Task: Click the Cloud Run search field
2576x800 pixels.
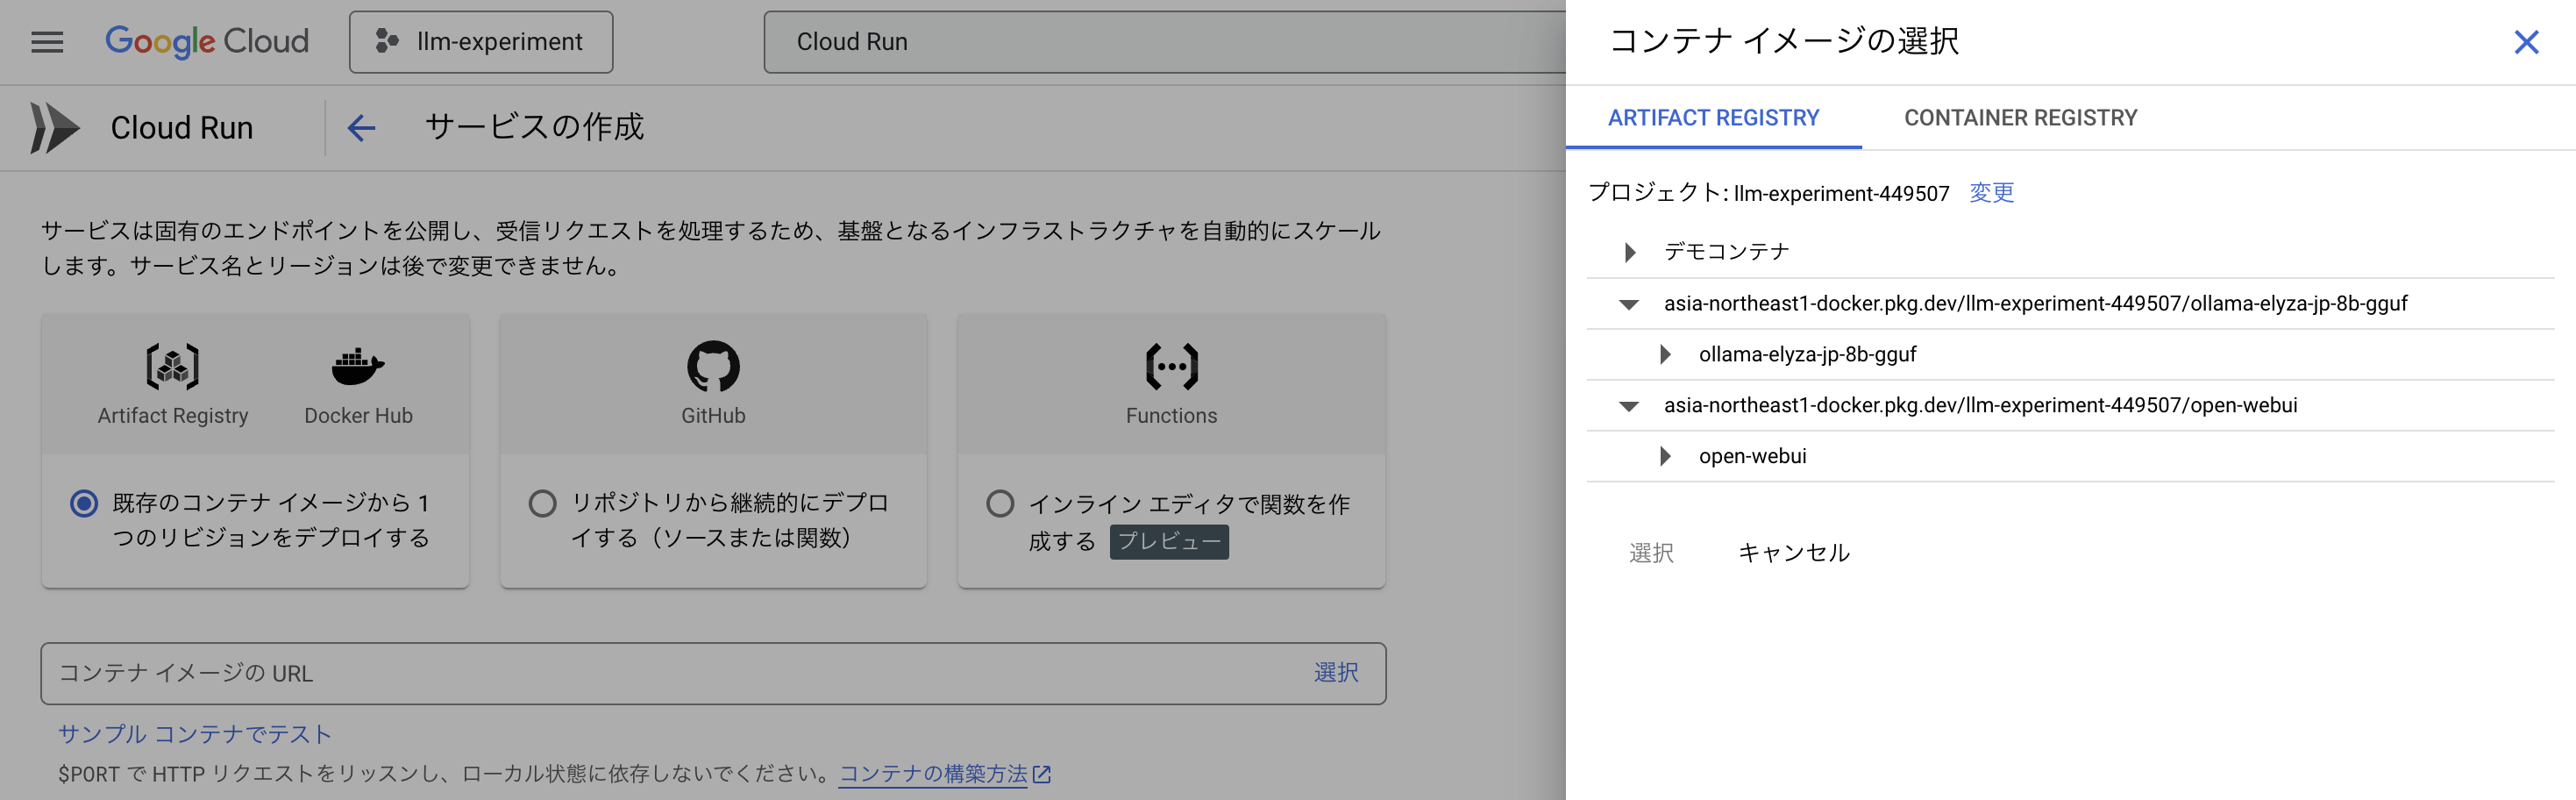Action: coord(1165,42)
